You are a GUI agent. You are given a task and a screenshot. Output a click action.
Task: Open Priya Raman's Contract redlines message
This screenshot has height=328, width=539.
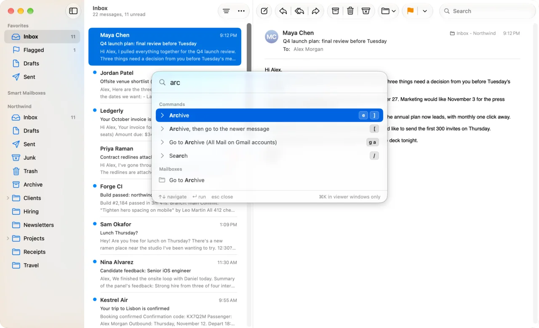coord(120,160)
